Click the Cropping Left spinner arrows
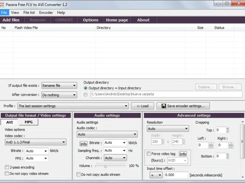 [x=211, y=145]
